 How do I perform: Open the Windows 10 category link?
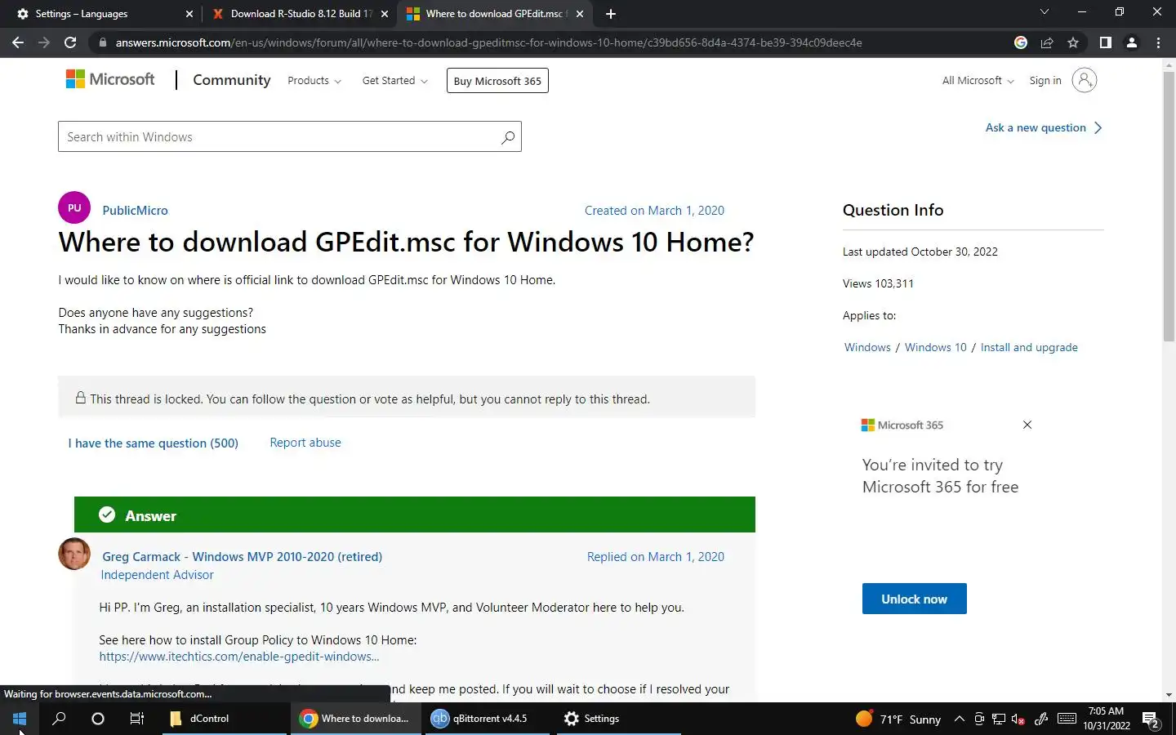pyautogui.click(x=935, y=347)
